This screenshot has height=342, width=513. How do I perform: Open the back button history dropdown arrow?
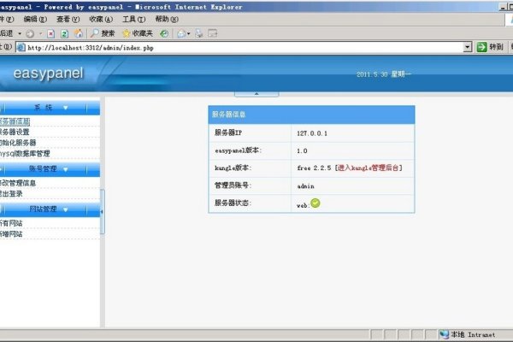[x=20, y=33]
